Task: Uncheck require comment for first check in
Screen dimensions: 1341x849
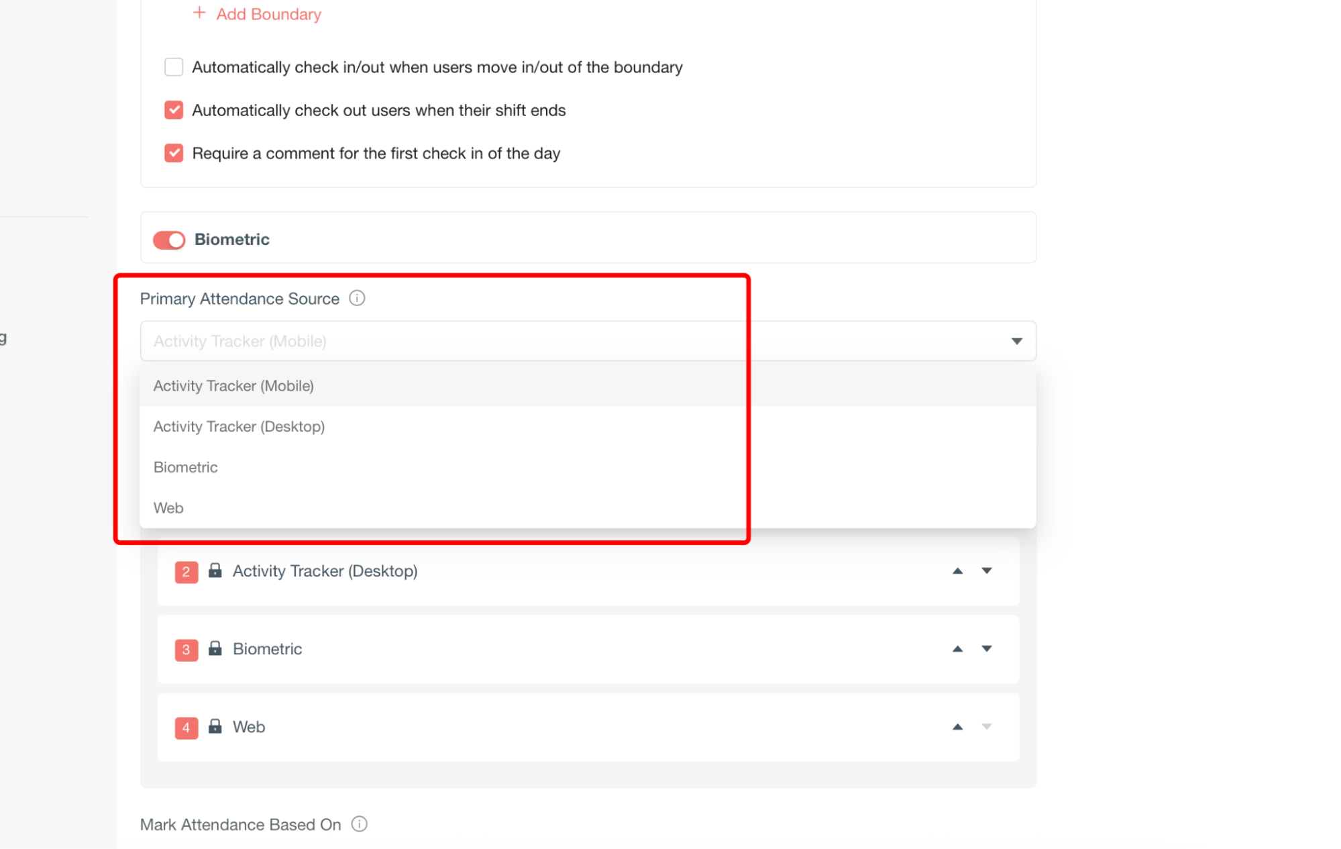Action: (174, 153)
